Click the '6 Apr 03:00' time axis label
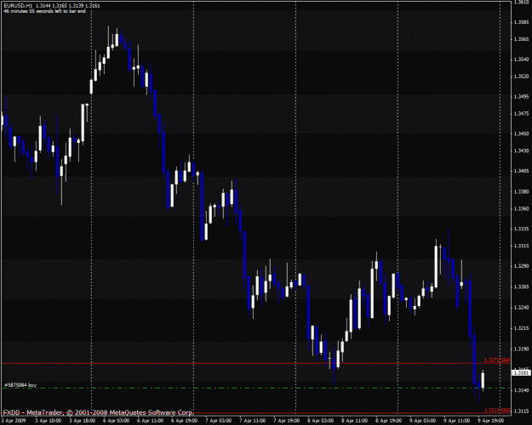Screen dimensions: 532x425 117,421
